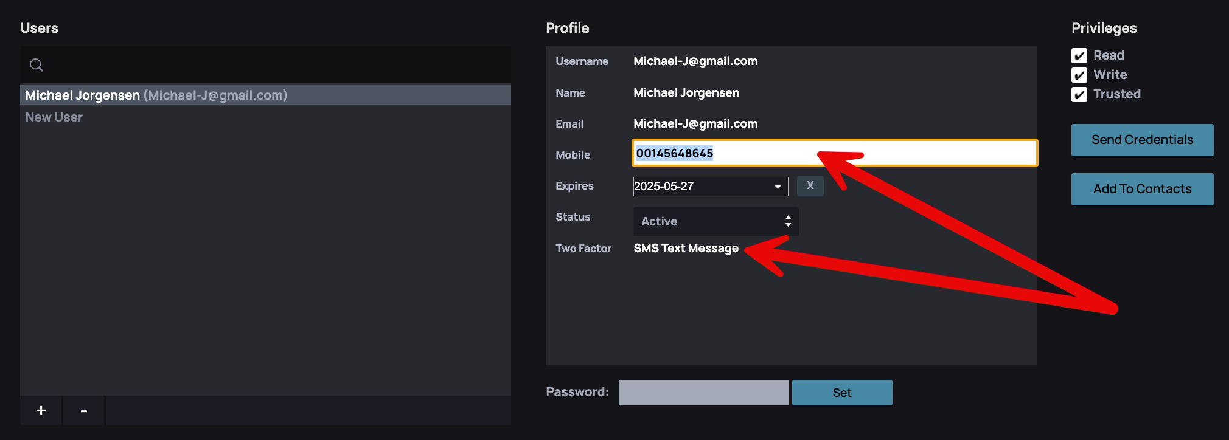Click the Add To Contacts button
1229x440 pixels.
pos(1142,189)
